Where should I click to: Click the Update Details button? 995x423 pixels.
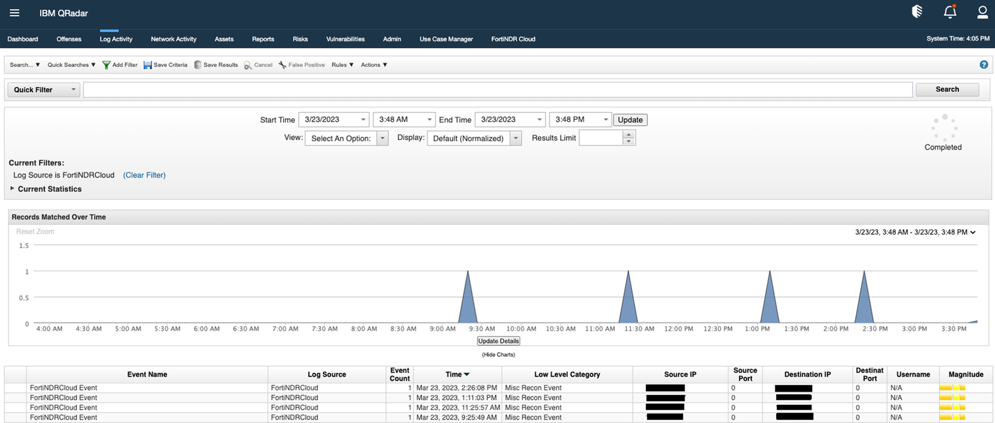pyautogui.click(x=498, y=341)
